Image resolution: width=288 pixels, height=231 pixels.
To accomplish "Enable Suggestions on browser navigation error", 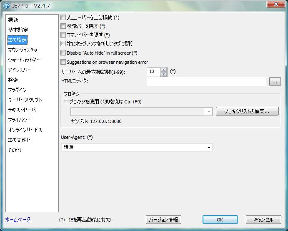I will click(x=63, y=62).
